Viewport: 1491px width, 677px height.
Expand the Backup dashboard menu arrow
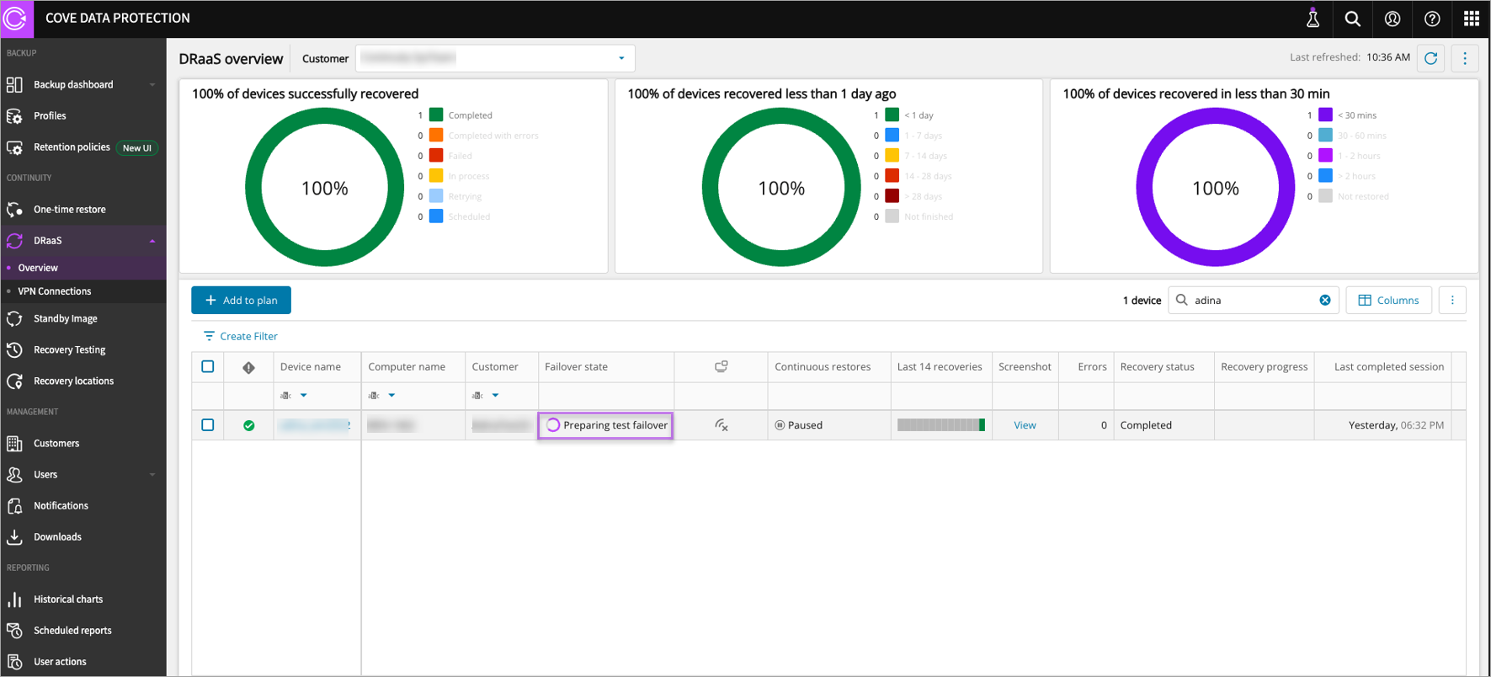coord(152,85)
